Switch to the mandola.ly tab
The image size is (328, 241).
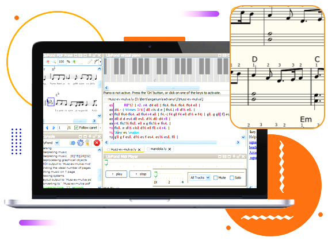(159, 149)
